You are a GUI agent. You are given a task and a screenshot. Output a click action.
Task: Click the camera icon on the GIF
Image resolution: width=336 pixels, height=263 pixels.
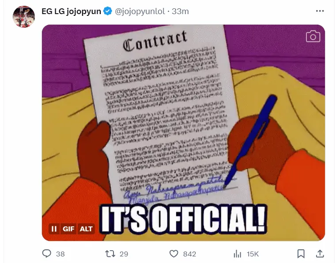point(313,37)
